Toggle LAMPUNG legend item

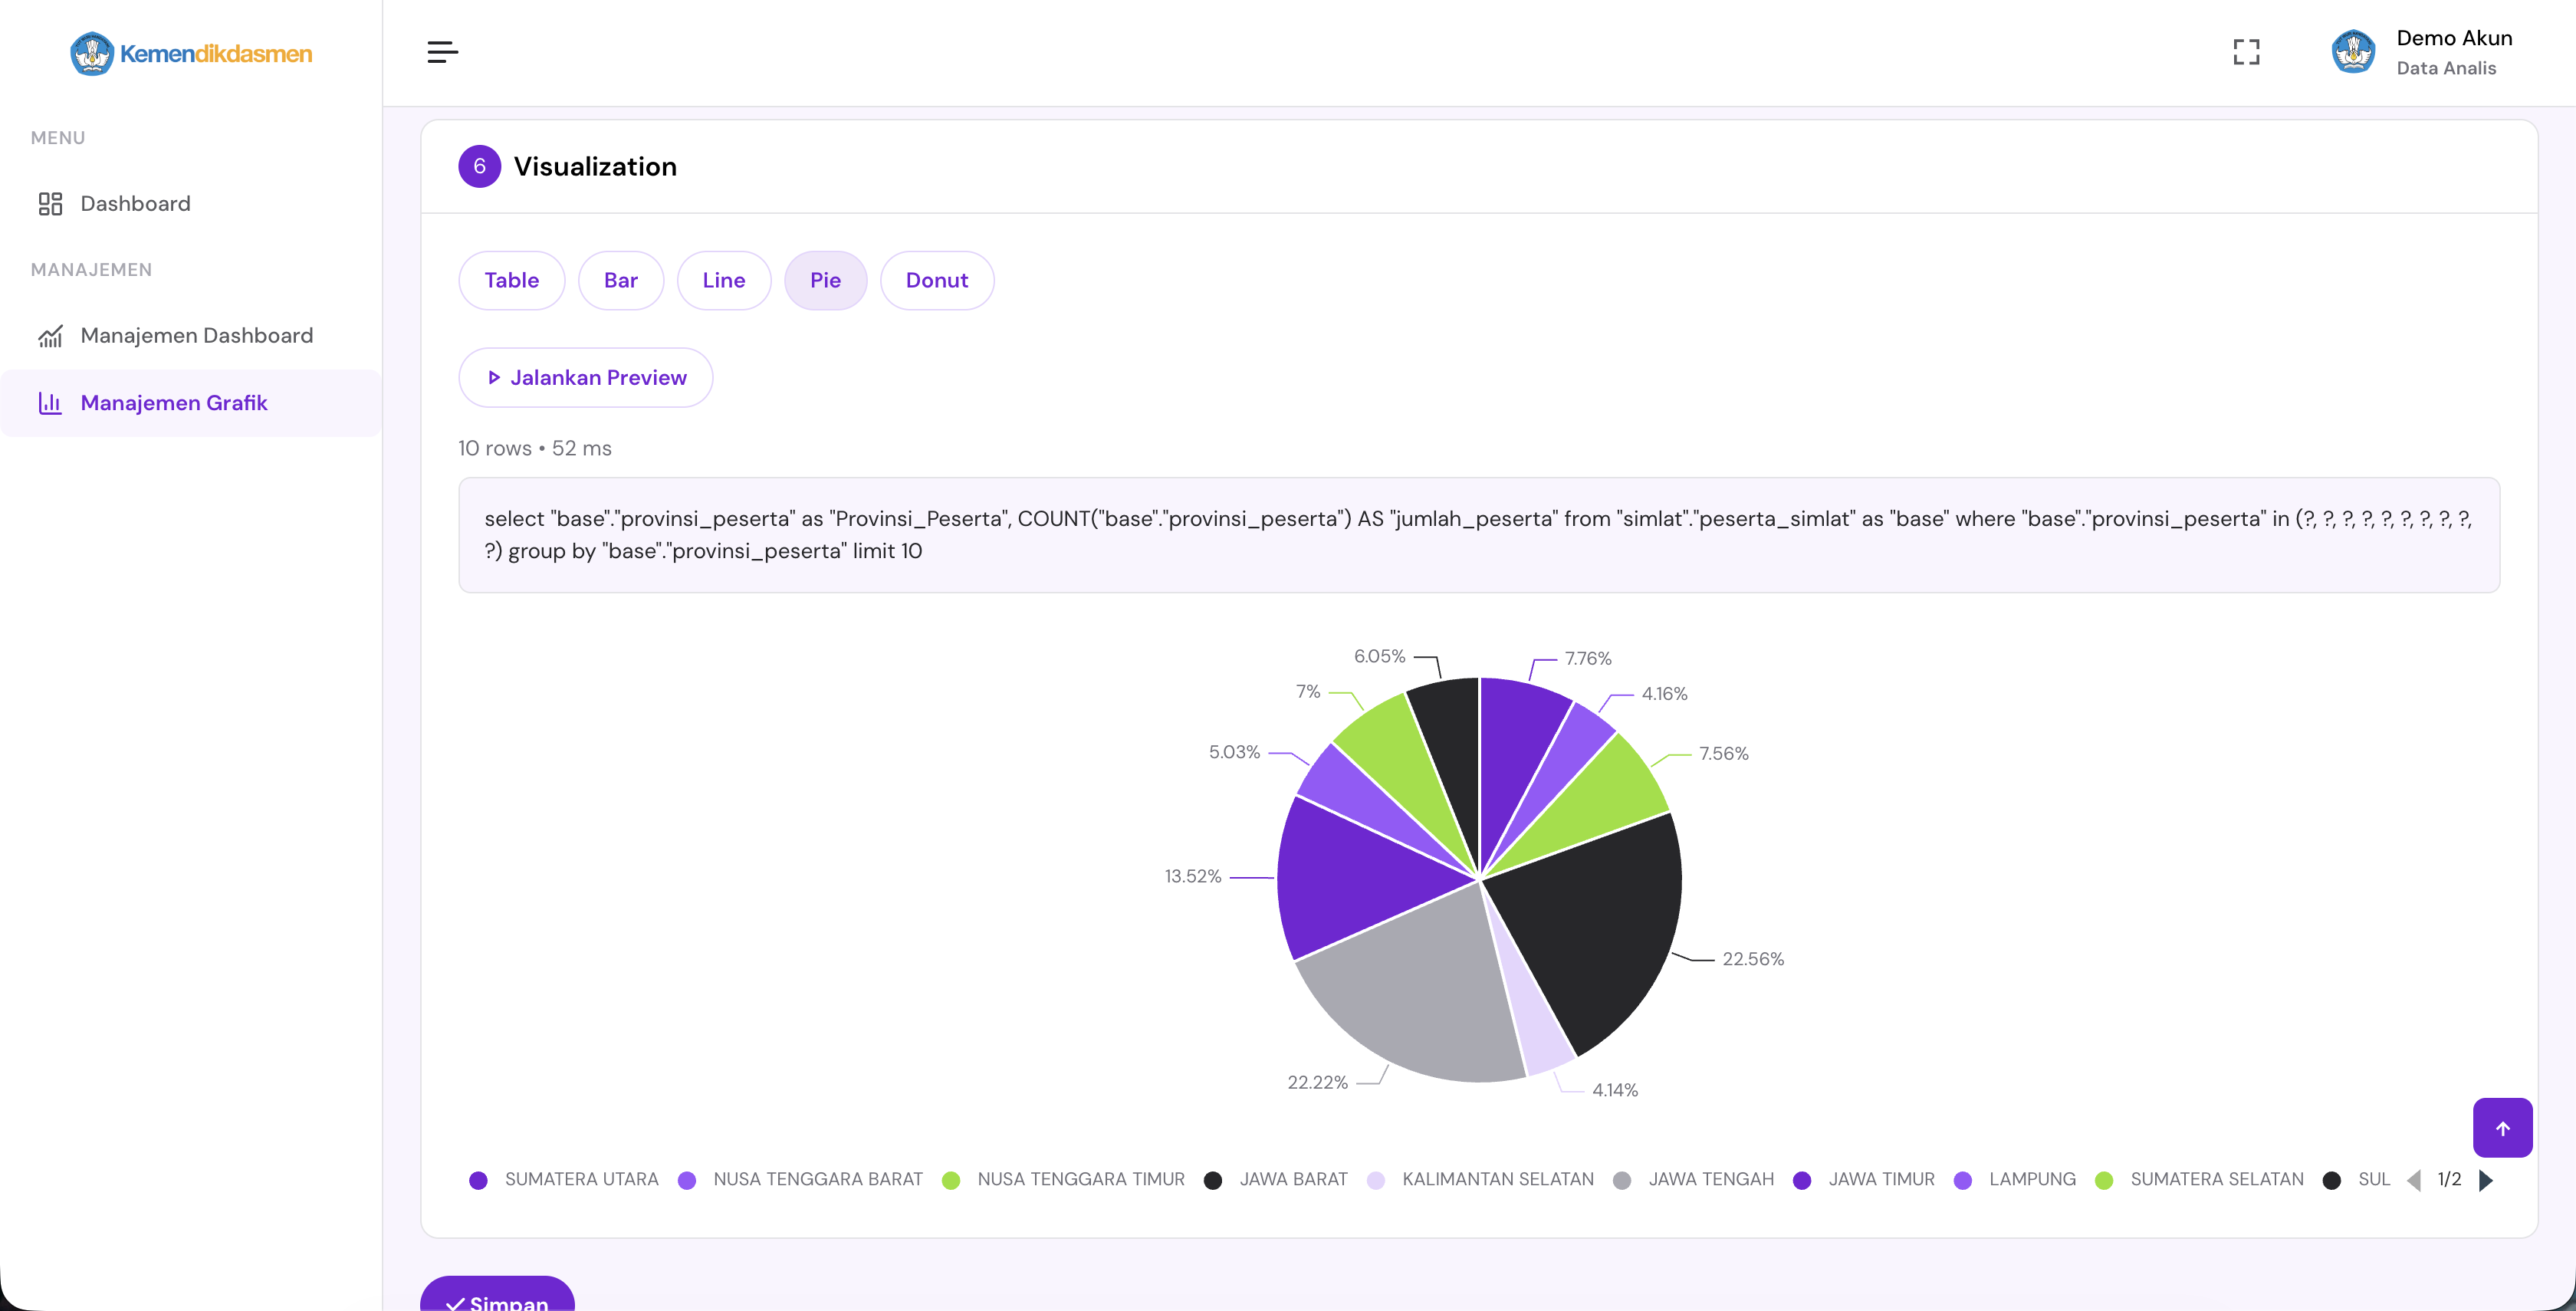point(2014,1180)
